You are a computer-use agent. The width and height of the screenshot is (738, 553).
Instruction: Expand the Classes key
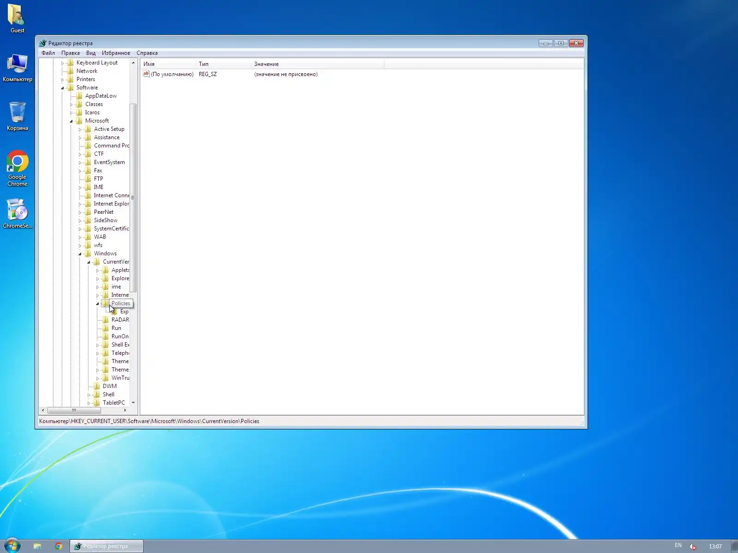[x=71, y=105]
